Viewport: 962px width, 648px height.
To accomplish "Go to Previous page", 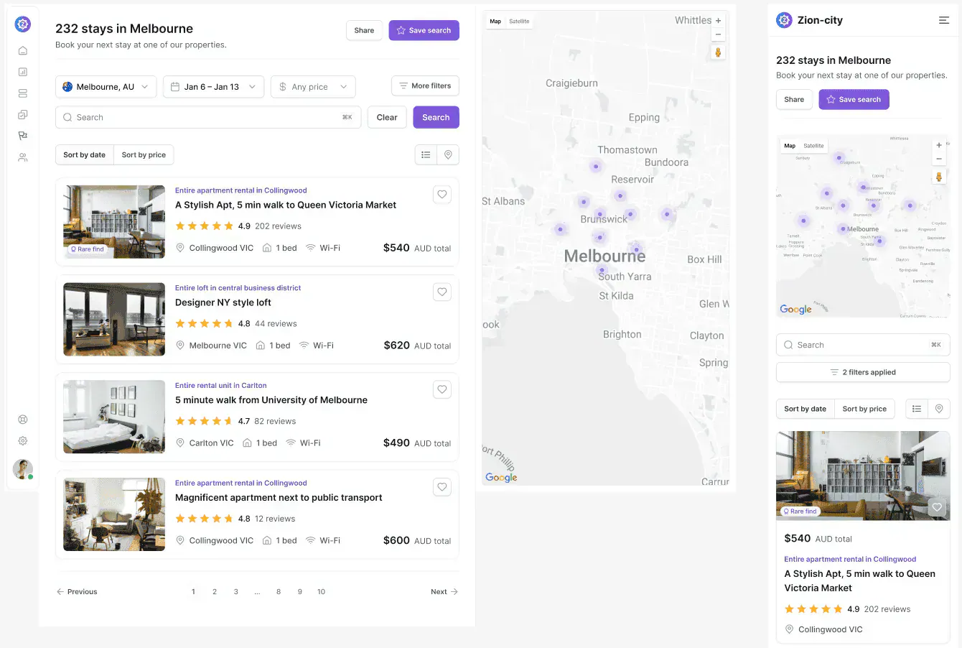I will [x=77, y=592].
